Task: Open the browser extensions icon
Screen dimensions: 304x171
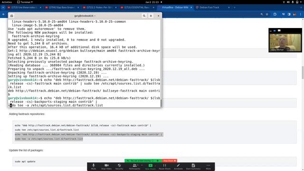Action: tap(275, 14)
